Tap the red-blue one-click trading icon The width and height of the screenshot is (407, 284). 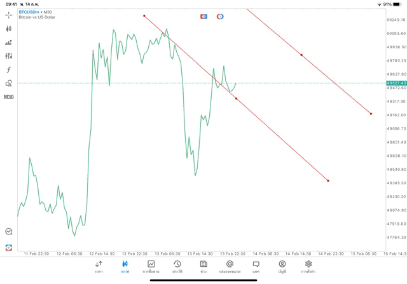pos(203,17)
